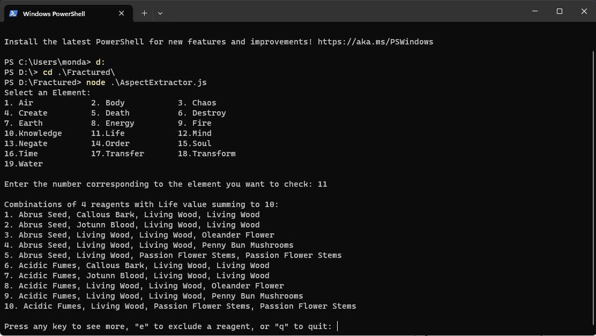Click the "cd .\Fractured\" command text

pyautogui.click(x=79, y=72)
